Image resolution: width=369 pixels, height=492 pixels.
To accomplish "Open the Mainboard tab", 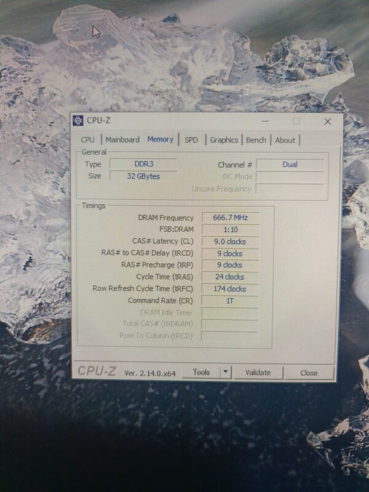I will 122,140.
